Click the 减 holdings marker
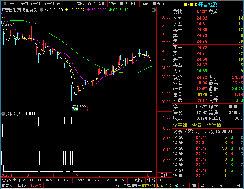 (x=76, y=109)
